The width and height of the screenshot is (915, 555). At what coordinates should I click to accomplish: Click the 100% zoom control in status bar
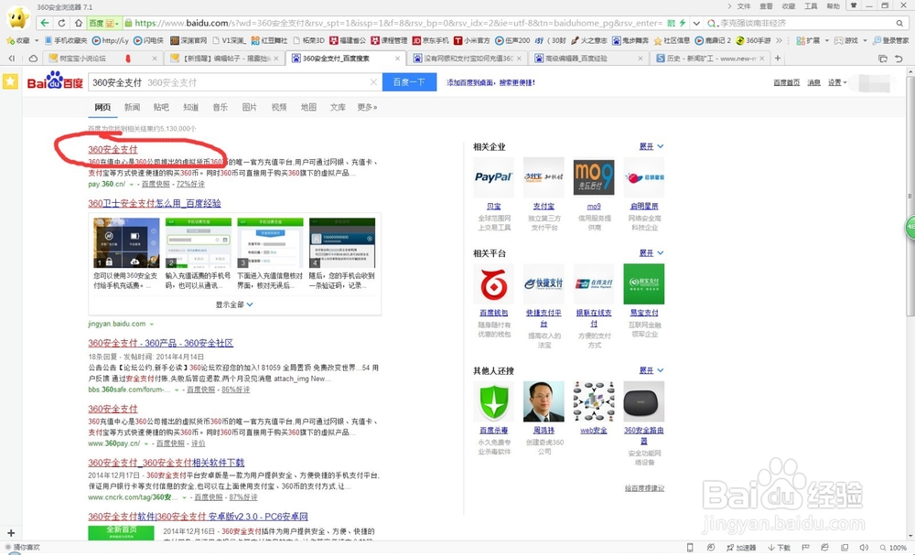coord(893,548)
